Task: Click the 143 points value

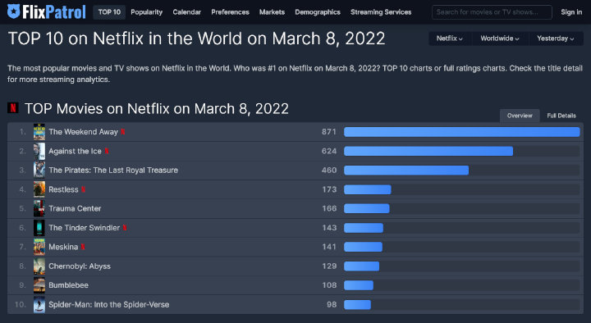Action: click(329, 228)
